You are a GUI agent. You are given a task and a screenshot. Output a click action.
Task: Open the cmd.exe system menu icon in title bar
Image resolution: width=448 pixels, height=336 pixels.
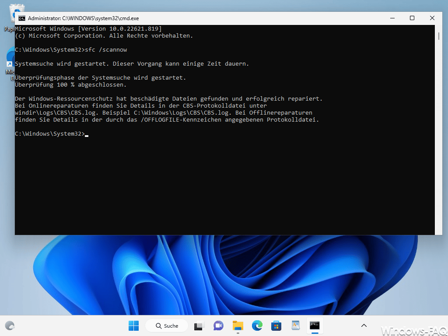22,18
